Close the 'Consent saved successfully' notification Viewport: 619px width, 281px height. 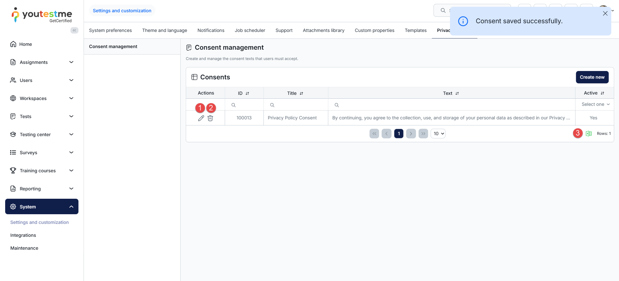[x=605, y=14]
